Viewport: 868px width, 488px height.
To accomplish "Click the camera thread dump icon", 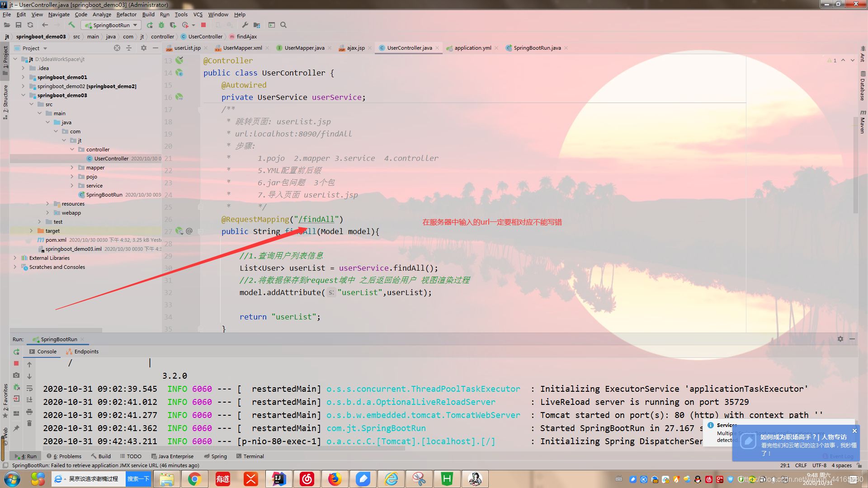I will (x=16, y=375).
